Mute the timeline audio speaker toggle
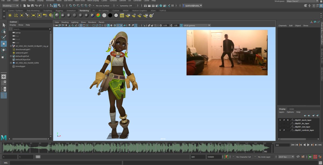This screenshot has height=165, width=323. pyautogui.click(x=310, y=157)
